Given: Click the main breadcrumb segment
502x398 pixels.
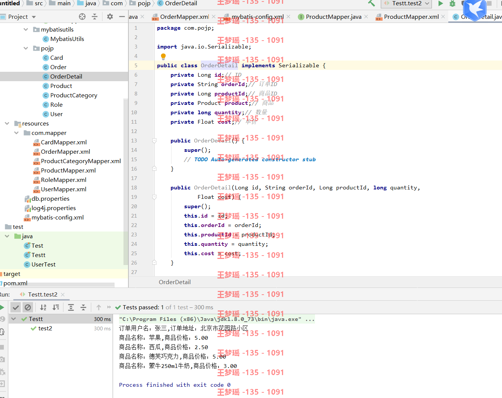Looking at the screenshot, I should 60,3.
